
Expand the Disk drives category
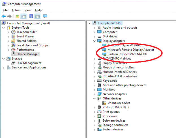point(95,37)
